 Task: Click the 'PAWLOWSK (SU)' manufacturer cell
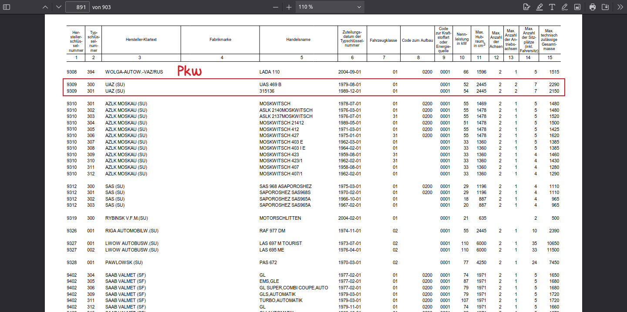tap(124, 262)
